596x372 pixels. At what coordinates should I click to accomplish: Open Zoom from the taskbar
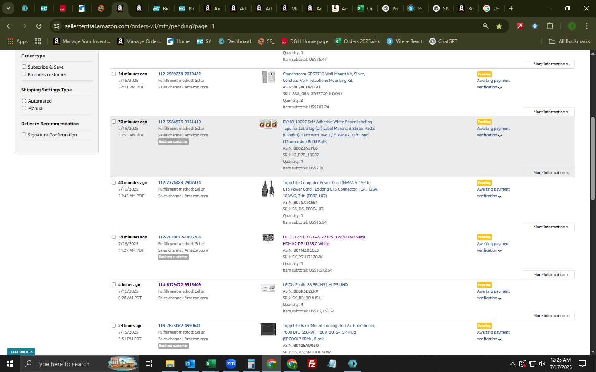tap(231, 364)
